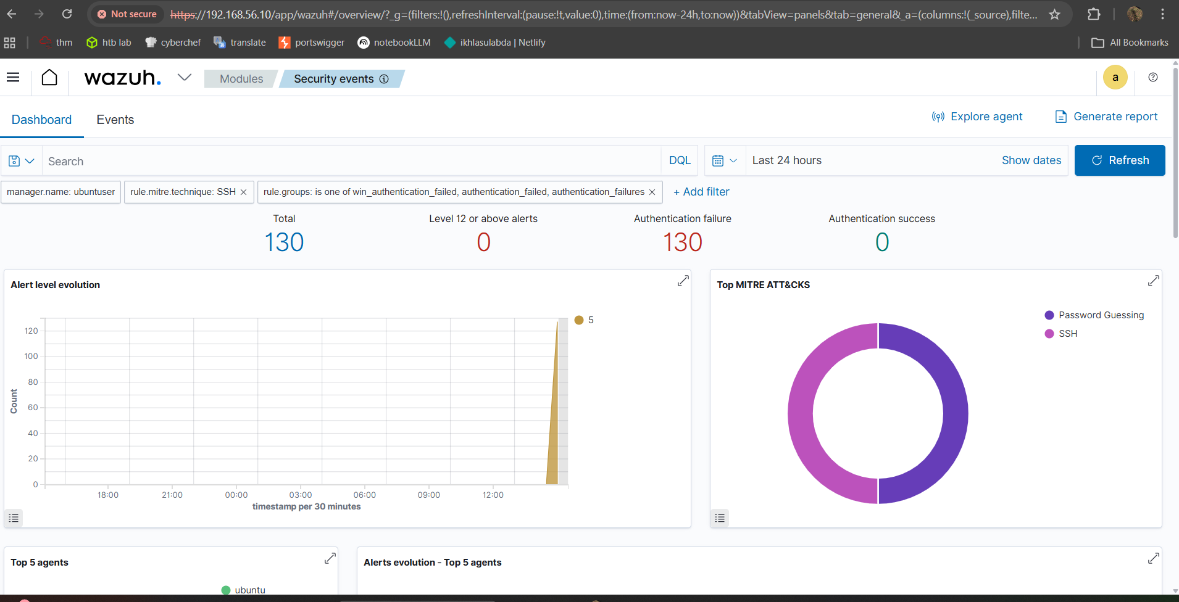1179x602 pixels.
Task: Click the wazuh logo
Action: tap(122, 78)
